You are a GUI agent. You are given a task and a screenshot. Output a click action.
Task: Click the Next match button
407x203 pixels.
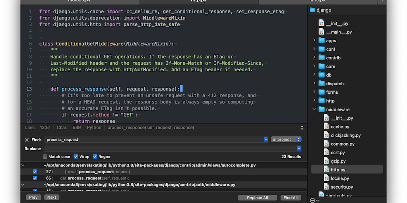52,197
